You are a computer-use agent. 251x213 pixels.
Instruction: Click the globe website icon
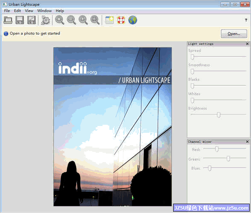(x=133, y=20)
